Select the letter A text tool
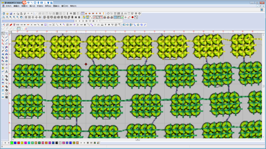Screen dimensions: 266x149 tap(6, 71)
